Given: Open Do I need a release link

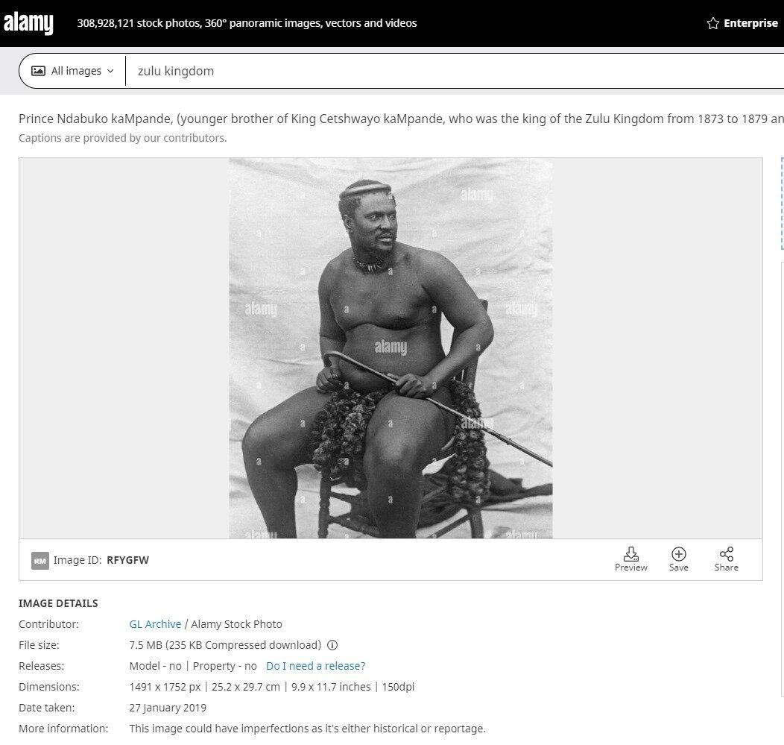Looking at the screenshot, I should (315, 666).
